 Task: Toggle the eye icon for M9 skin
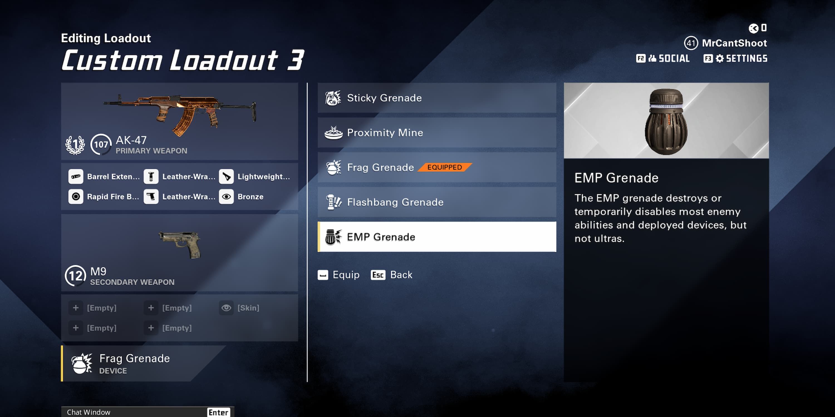click(227, 307)
